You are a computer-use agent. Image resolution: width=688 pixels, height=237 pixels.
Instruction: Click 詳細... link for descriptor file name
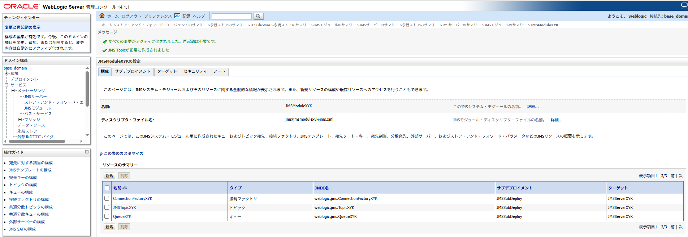(x=557, y=120)
